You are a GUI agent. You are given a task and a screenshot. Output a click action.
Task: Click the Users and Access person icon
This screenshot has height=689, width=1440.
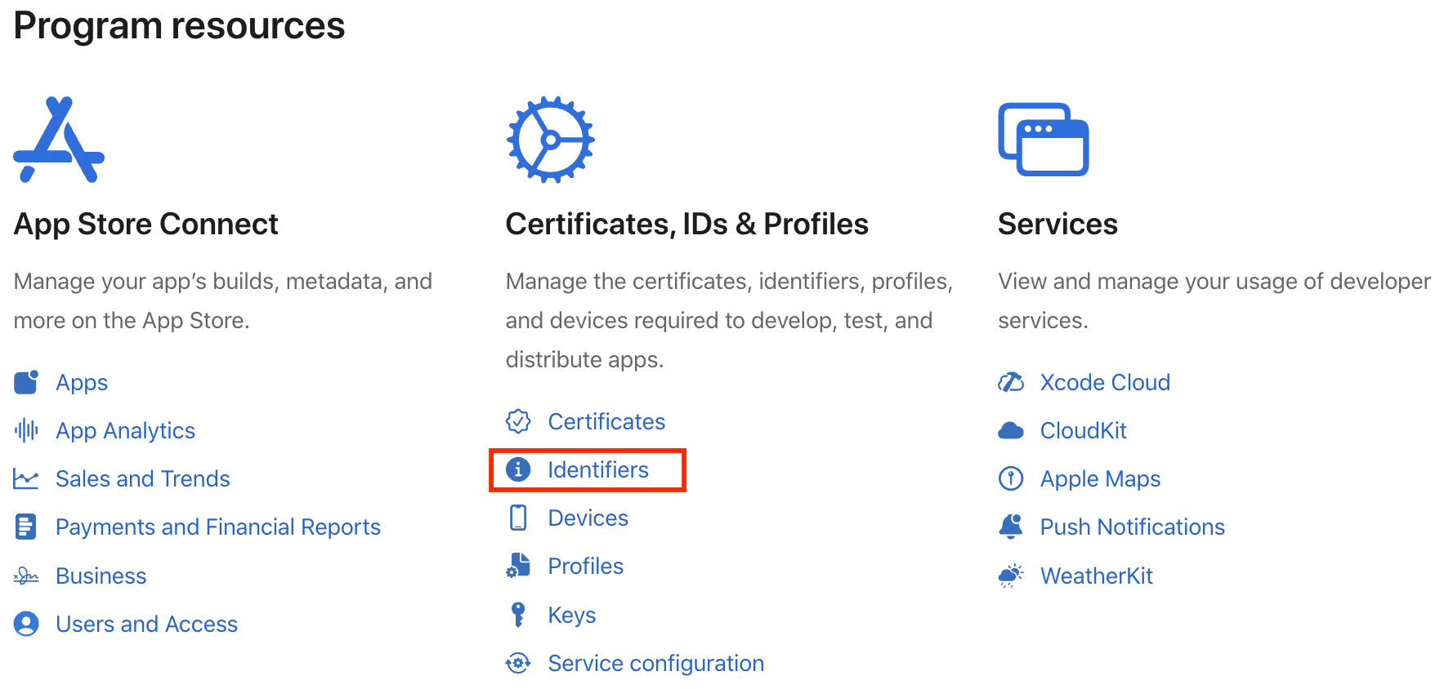point(26,624)
